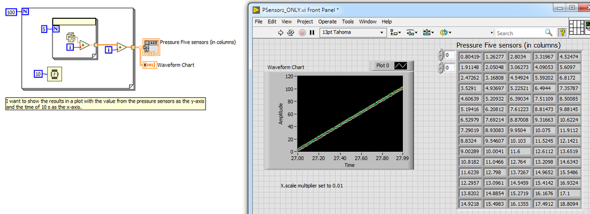This screenshot has height=214, width=590.
Task: Click the Wait ms timer icon in diagram
Action: [54, 74]
